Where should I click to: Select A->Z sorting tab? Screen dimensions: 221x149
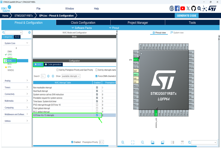pyautogui.click(x=17, y=37)
